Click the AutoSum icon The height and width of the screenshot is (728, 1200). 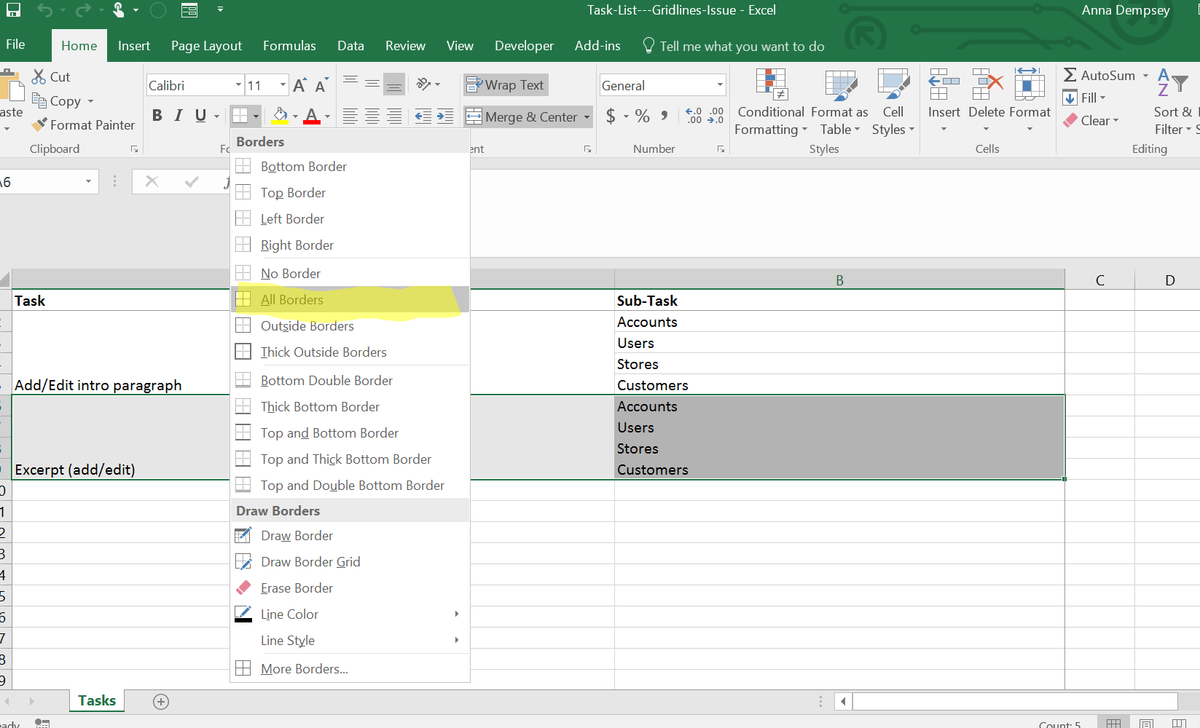tap(1070, 74)
